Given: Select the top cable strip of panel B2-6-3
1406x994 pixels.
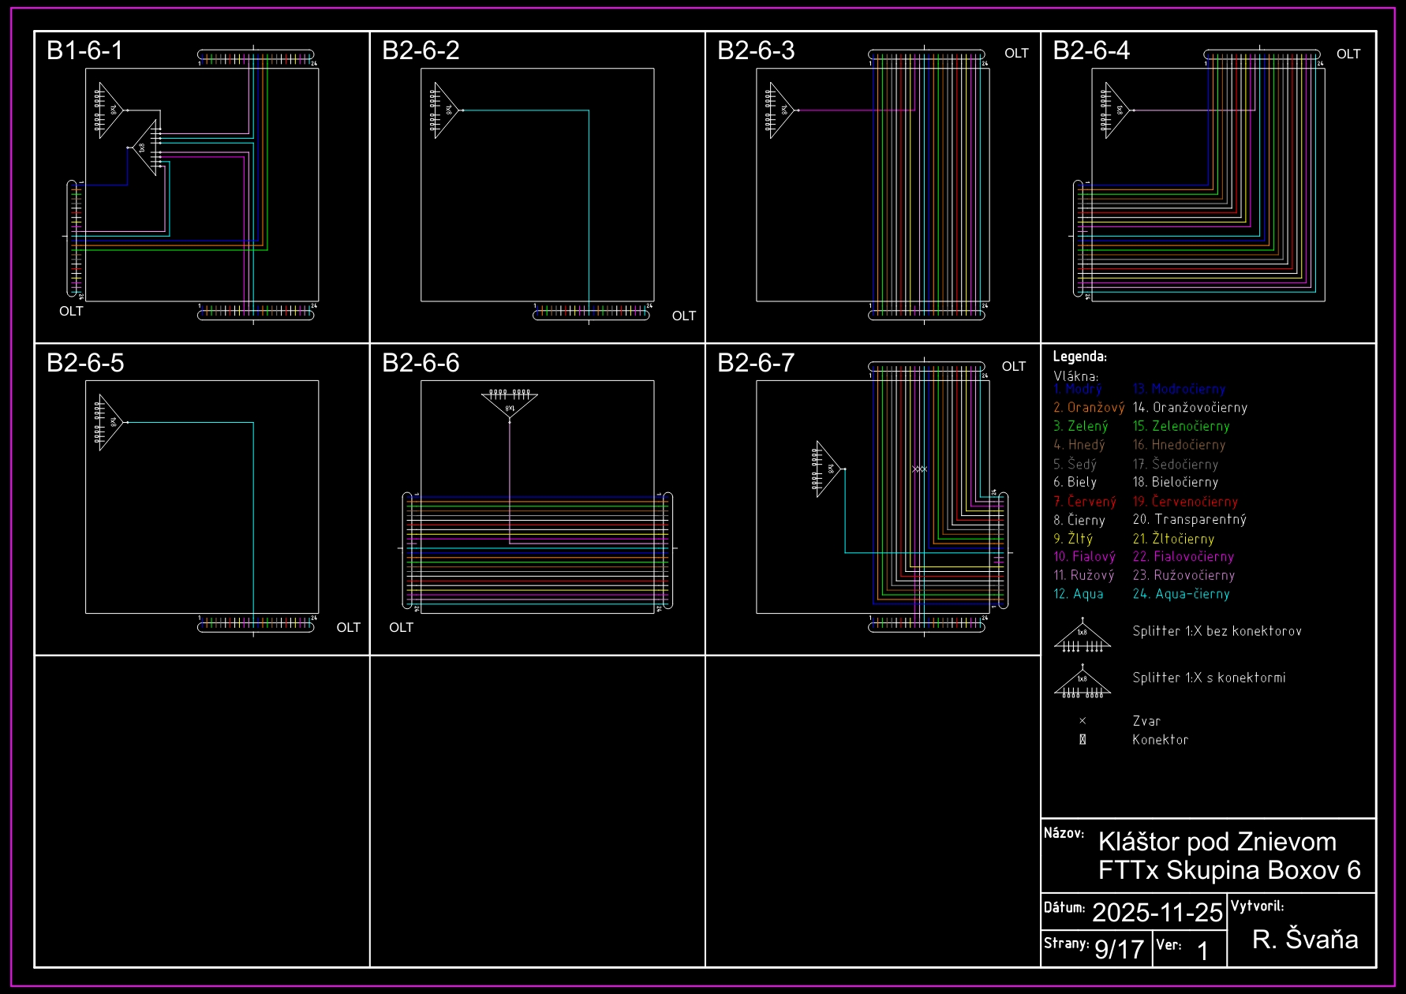Looking at the screenshot, I should (927, 54).
